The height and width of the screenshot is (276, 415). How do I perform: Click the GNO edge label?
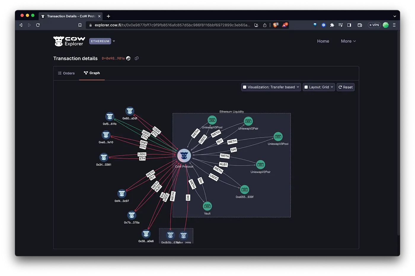pyautogui.click(x=144, y=143)
